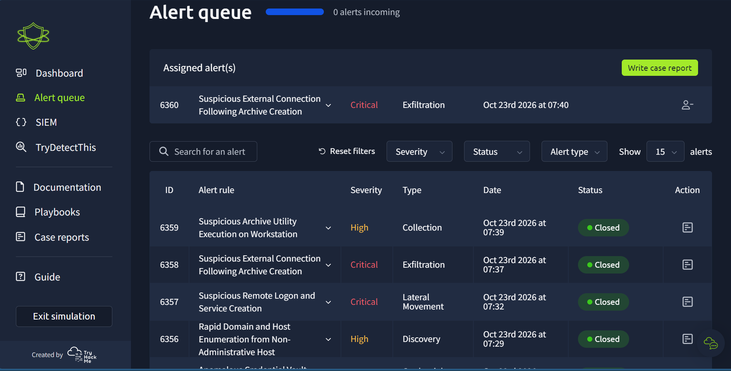Expand alert 6356 enumeration row

329,339
